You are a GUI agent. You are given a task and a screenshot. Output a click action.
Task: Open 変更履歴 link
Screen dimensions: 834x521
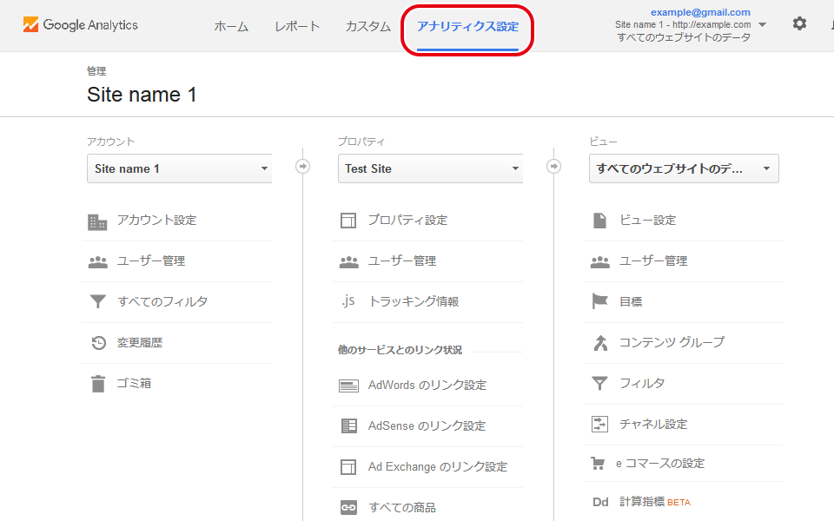(x=140, y=342)
